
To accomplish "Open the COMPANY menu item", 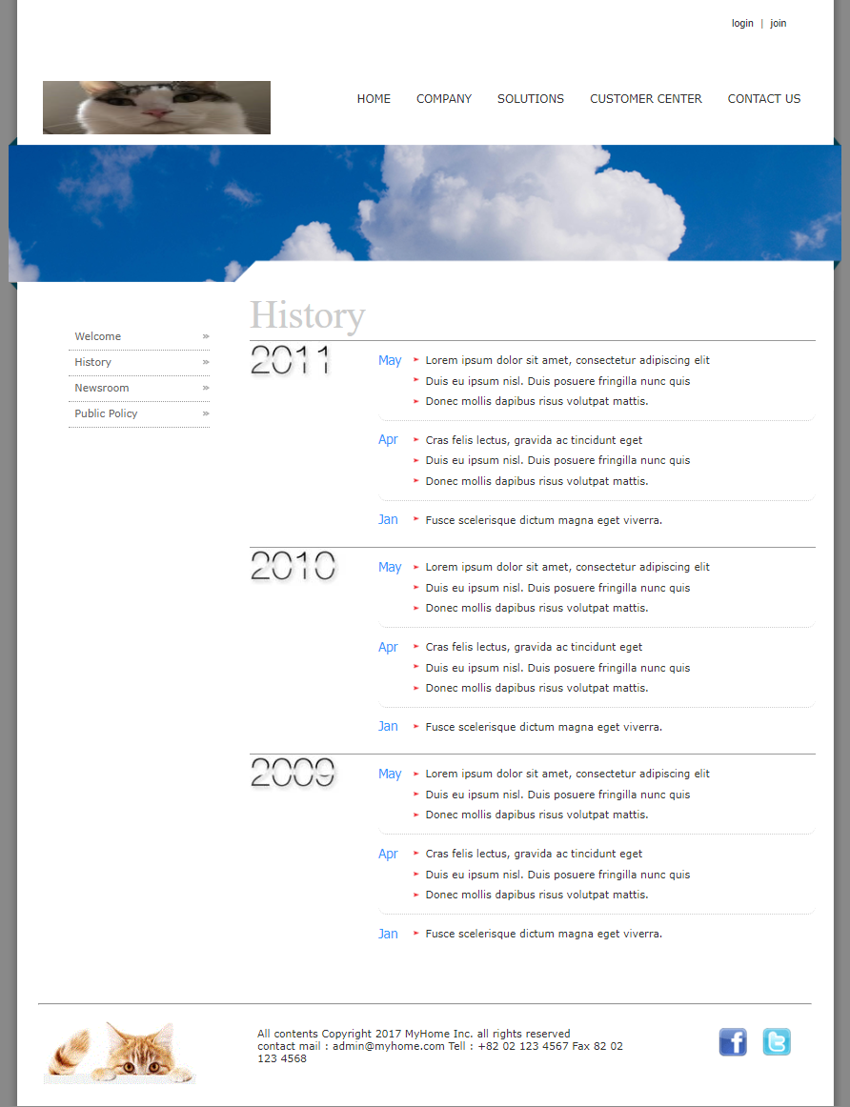I will coord(444,99).
